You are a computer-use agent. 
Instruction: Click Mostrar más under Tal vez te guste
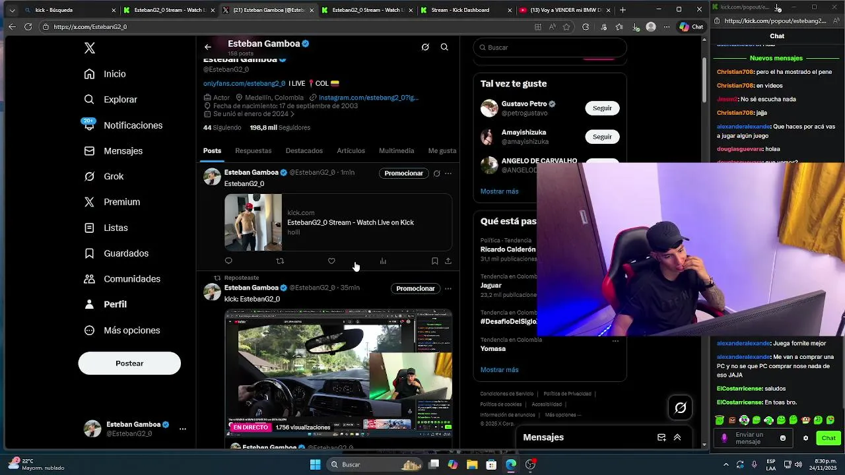499,191
